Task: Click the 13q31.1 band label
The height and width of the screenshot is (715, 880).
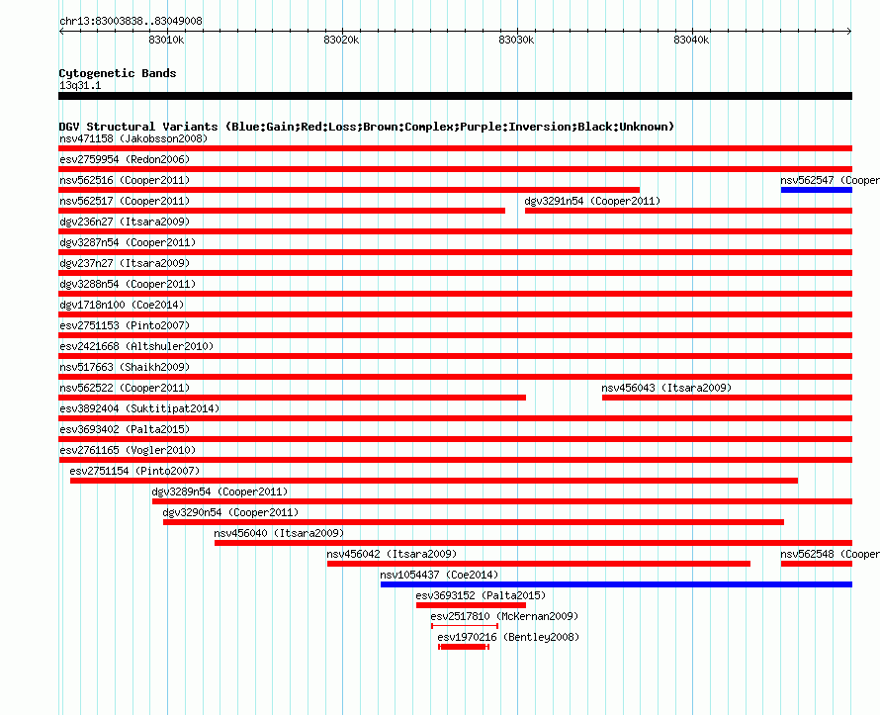Action: click(80, 85)
